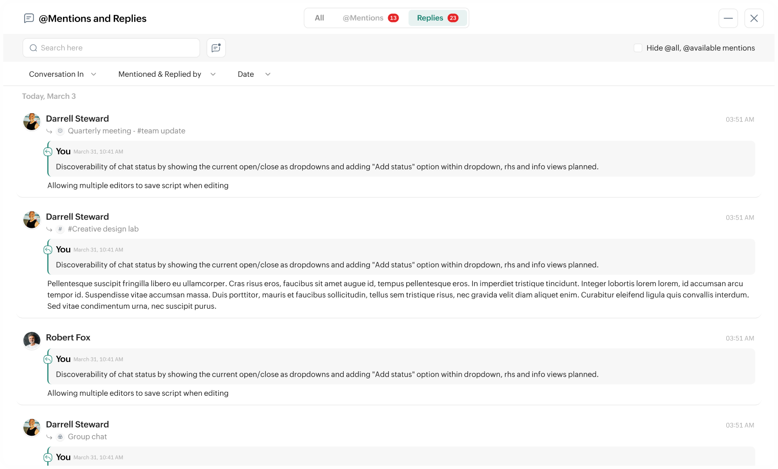778x469 pixels.
Task: Click the hash icon beside #Creative design lab
Action: pos(60,229)
